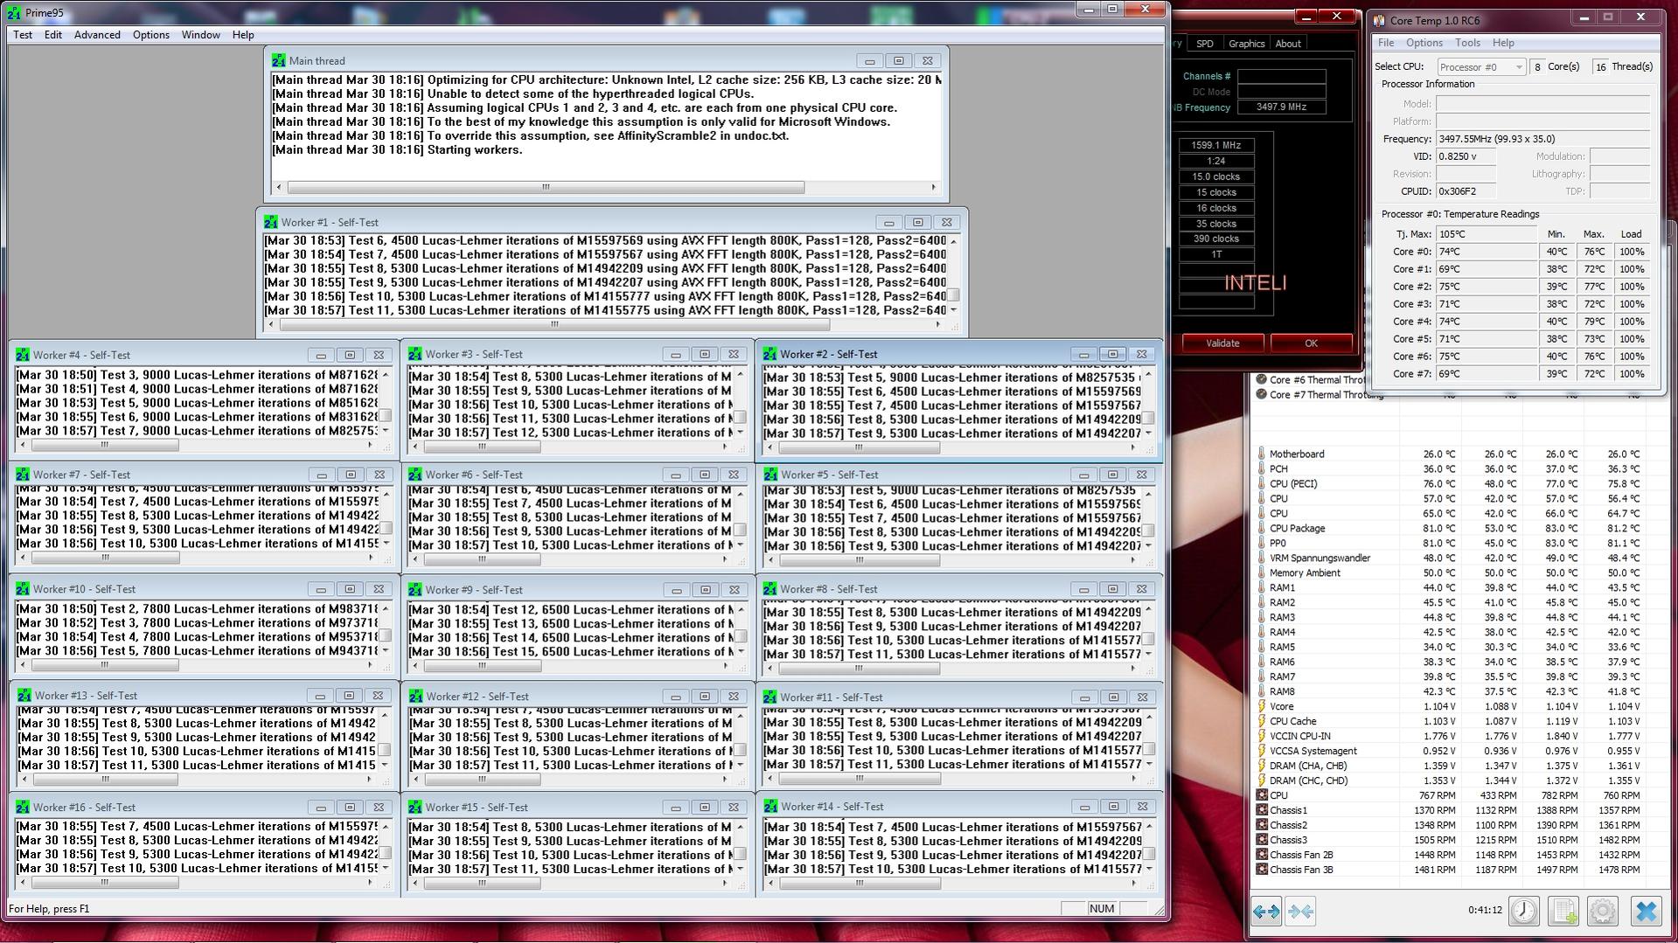Click the Tj. Max 105°C field
This screenshot has width=1678, height=943.
tap(1486, 234)
